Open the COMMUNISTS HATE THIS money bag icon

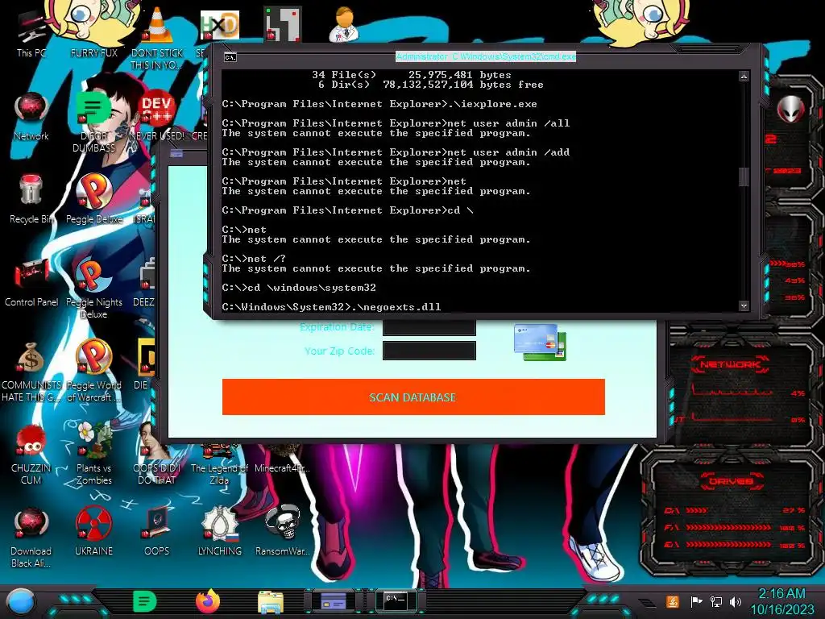click(31, 371)
